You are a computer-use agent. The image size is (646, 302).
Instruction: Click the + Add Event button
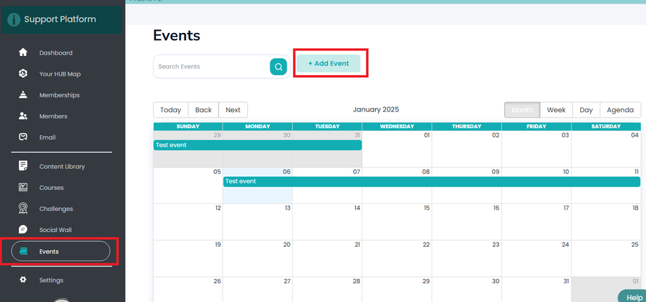(x=329, y=64)
